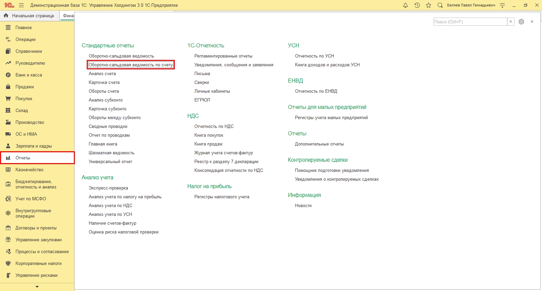Open the Внутригрупповые операции icon

coord(8,213)
